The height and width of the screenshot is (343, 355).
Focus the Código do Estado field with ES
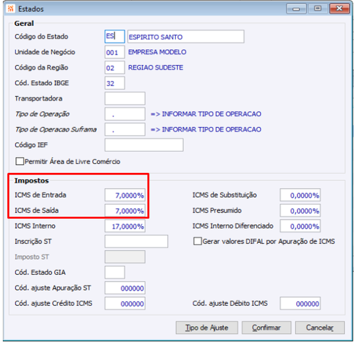[115, 37]
